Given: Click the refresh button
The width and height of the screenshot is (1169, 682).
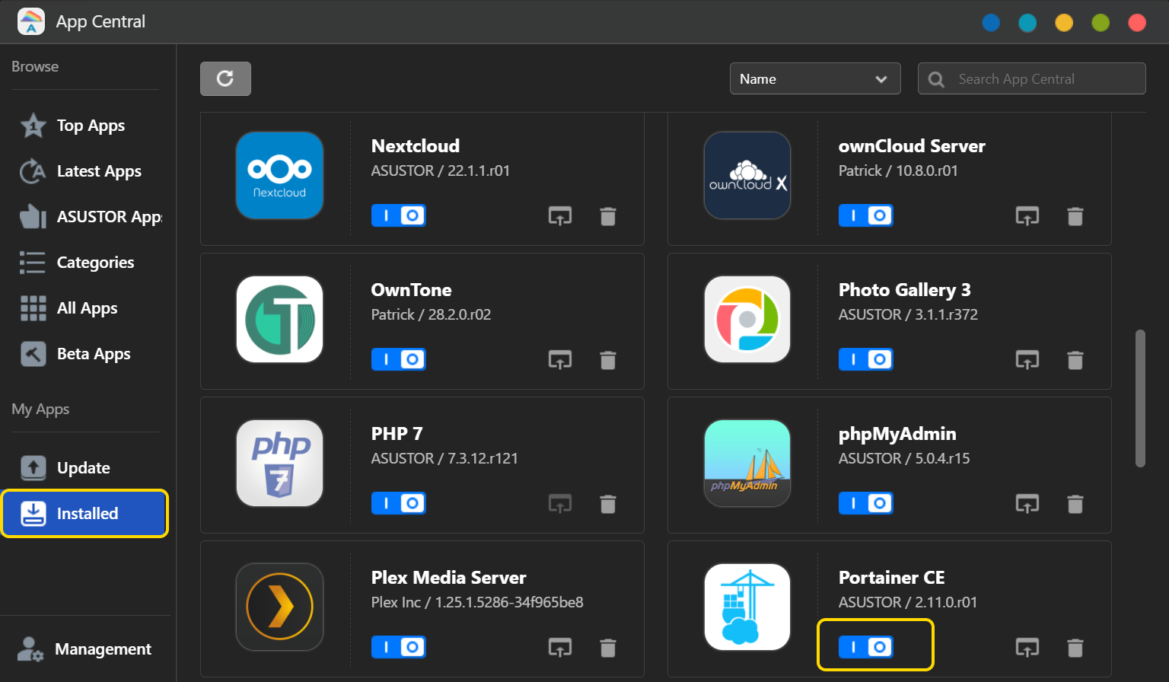Looking at the screenshot, I should [x=225, y=78].
